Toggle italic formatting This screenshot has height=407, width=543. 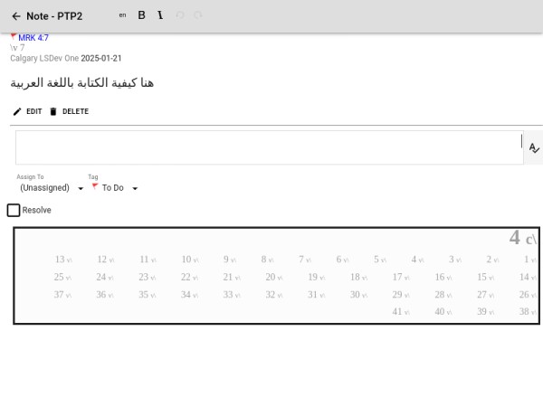click(x=160, y=15)
